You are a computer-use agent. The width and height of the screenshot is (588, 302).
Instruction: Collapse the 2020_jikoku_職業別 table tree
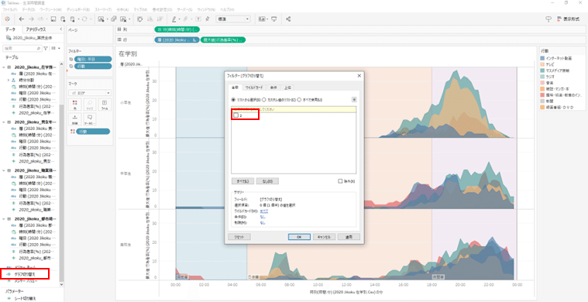4,170
